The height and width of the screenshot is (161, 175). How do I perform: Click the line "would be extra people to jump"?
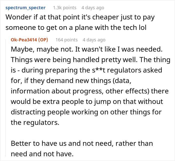tap(87, 102)
